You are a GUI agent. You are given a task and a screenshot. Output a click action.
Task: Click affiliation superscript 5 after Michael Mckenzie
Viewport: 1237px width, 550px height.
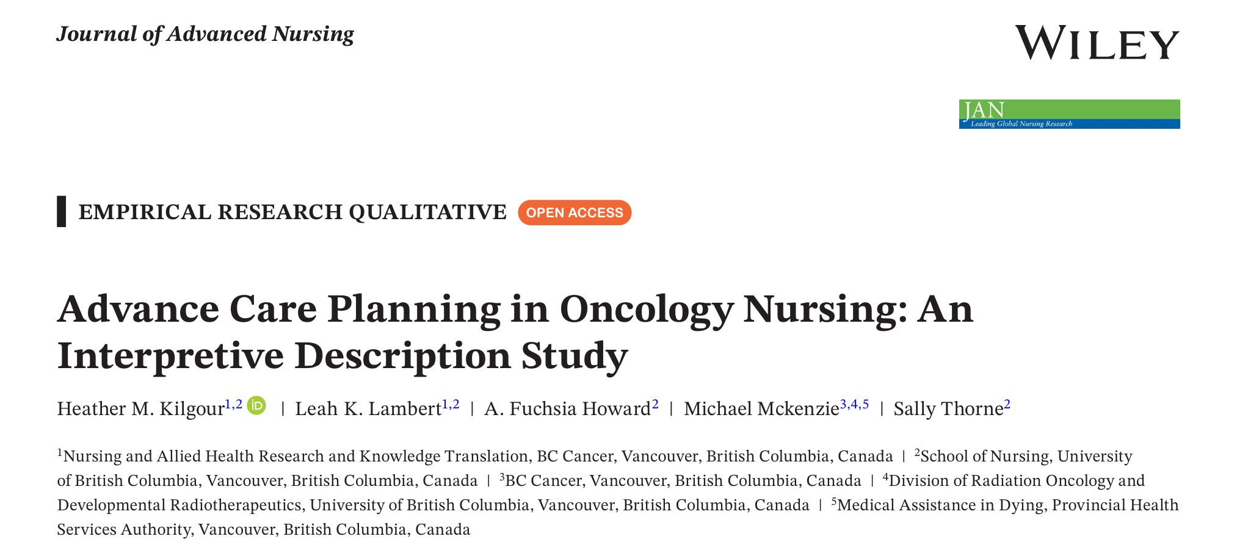[x=865, y=404]
